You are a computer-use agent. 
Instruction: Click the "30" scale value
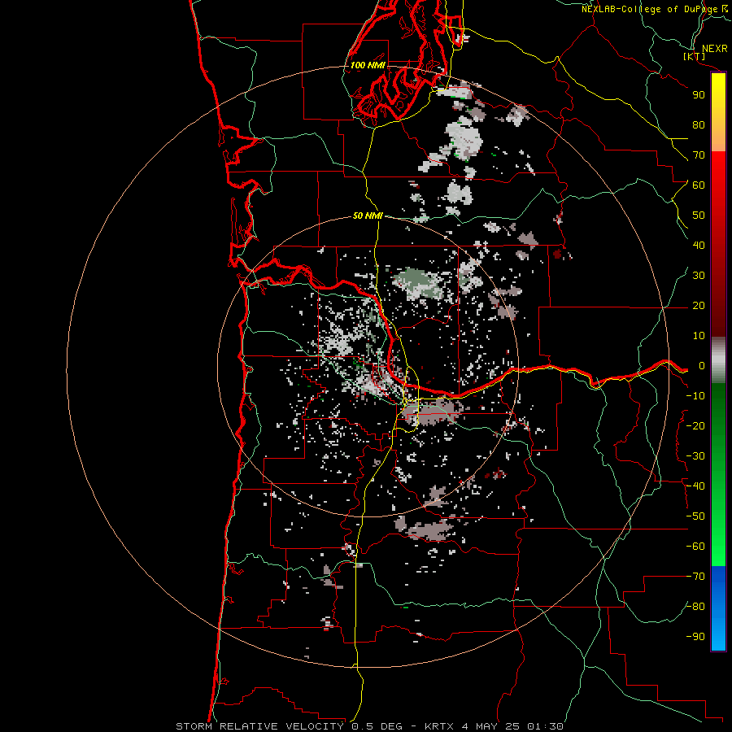point(699,276)
